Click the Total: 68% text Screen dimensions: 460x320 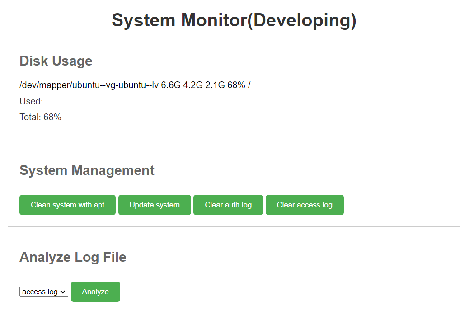(x=40, y=118)
